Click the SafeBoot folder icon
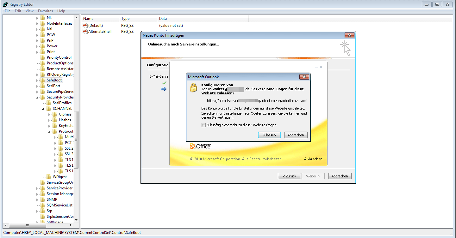The image size is (456, 238). 43,80
